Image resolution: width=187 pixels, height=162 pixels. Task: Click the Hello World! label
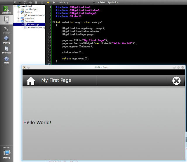pyautogui.click(x=37, y=122)
